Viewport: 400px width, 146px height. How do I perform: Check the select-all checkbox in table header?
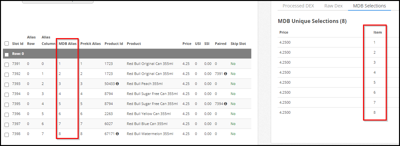pyautogui.click(x=7, y=44)
